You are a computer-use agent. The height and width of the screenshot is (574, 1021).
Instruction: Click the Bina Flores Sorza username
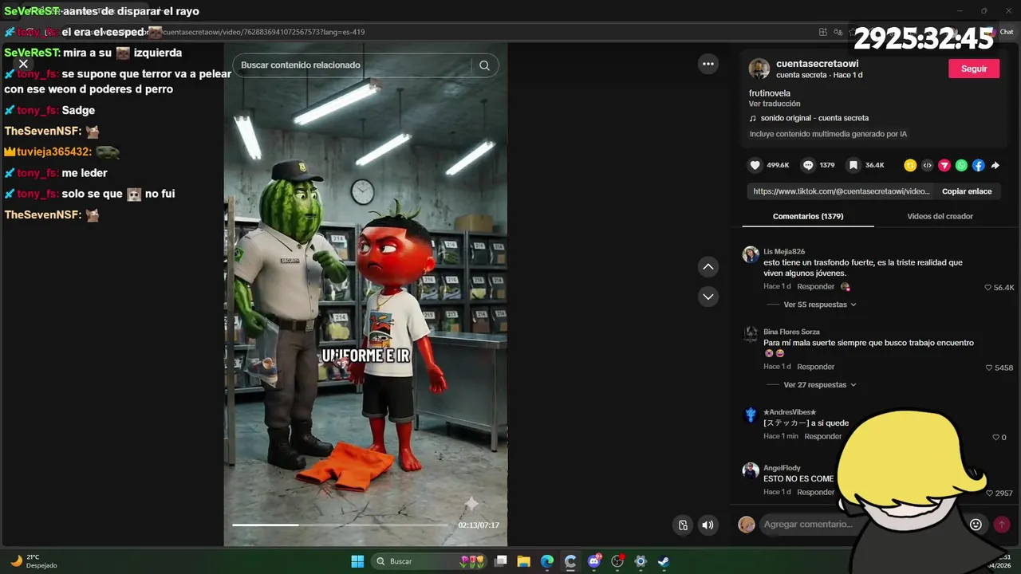pos(791,332)
